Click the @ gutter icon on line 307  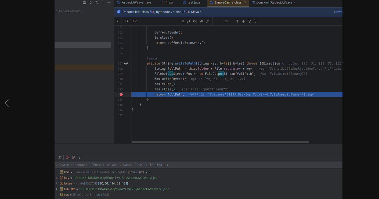click(x=126, y=63)
